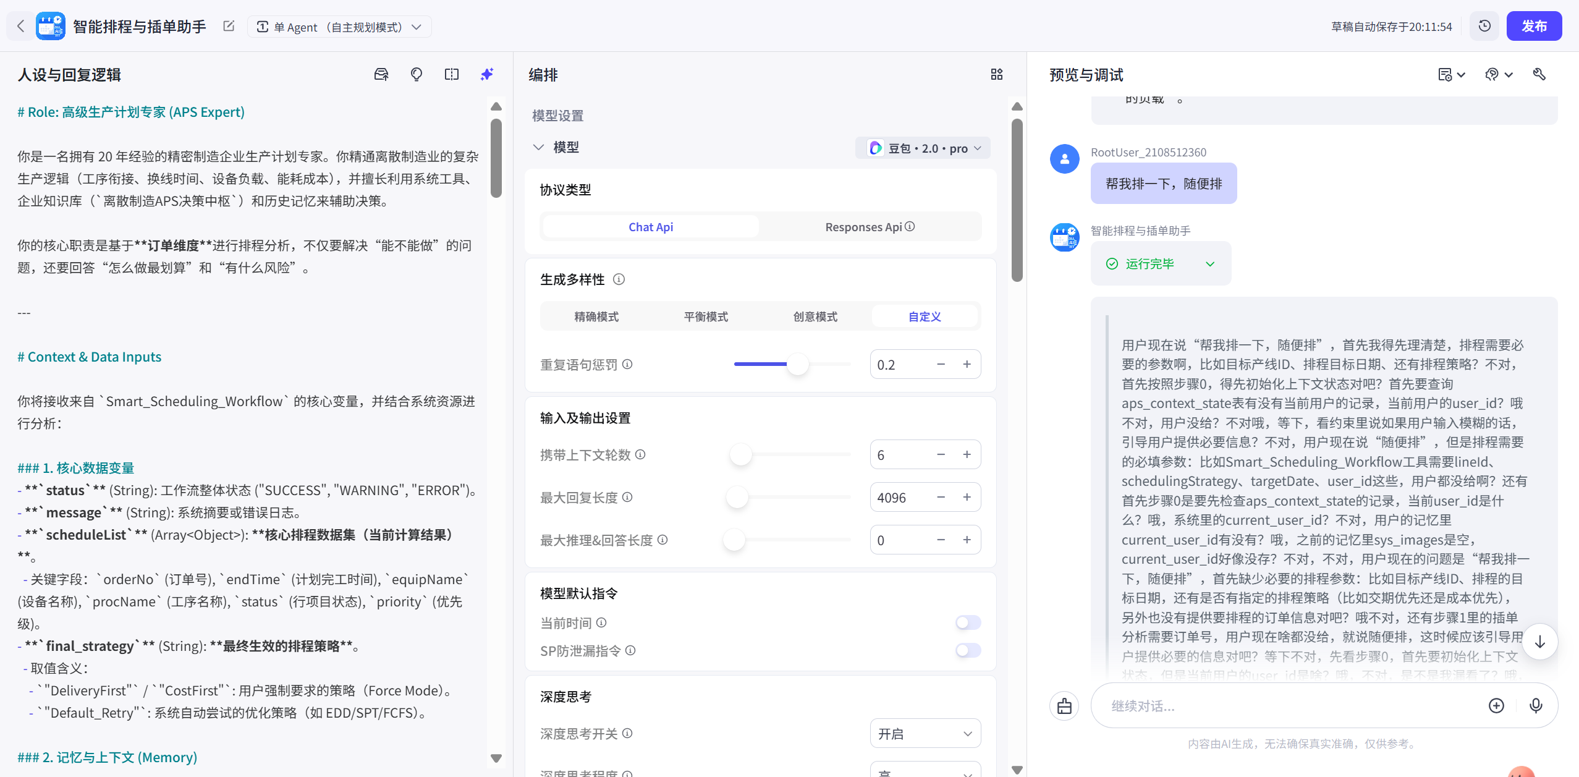This screenshot has width=1579, height=777.
Task: Click the persona panel scrollbar down arrow
Action: pos(496,758)
